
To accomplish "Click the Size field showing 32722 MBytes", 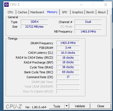I will 34,27.
